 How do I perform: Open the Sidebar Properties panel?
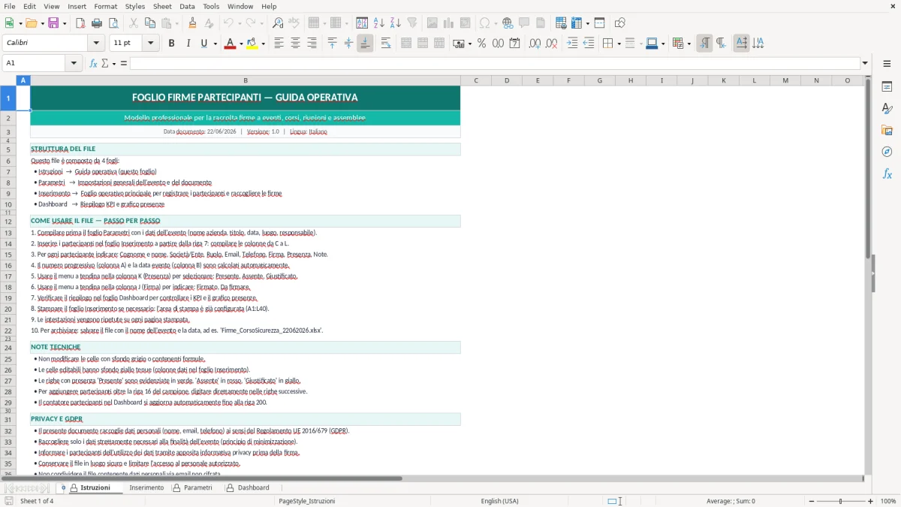pyautogui.click(x=887, y=87)
